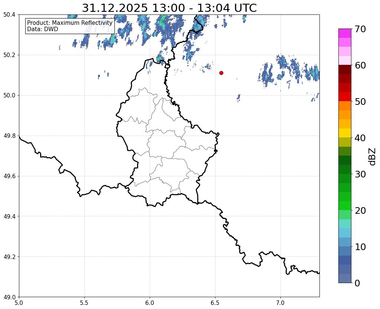Pick the light cyan colorbar swatch near 15

pos(345,224)
